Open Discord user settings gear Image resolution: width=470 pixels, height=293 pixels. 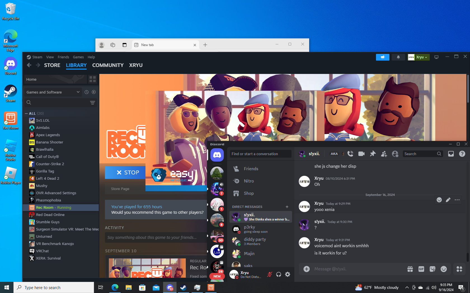tap(288, 274)
